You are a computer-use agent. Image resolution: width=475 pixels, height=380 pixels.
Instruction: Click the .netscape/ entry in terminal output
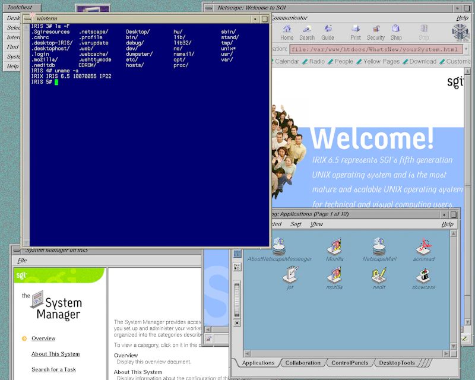pyautogui.click(x=93, y=32)
